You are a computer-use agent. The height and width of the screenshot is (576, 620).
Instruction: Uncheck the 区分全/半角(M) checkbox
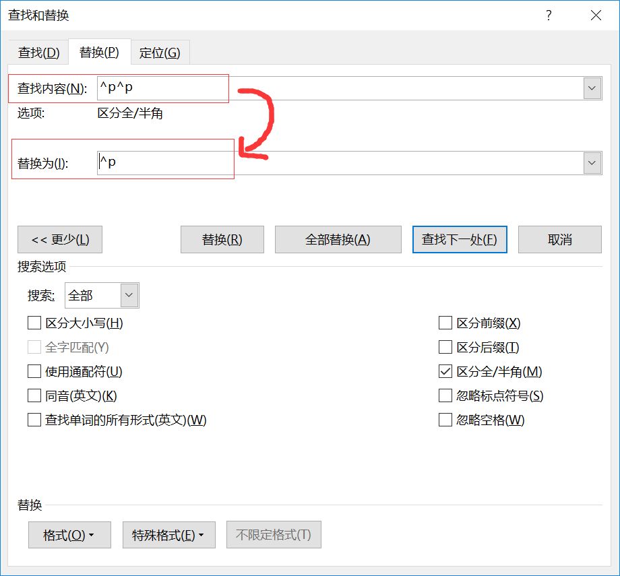[445, 372]
